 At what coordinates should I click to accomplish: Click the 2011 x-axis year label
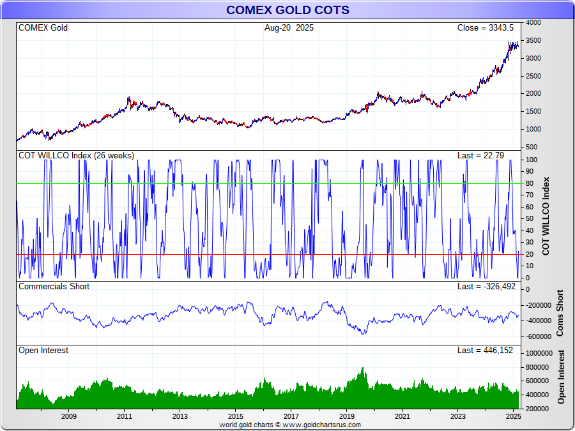point(125,416)
